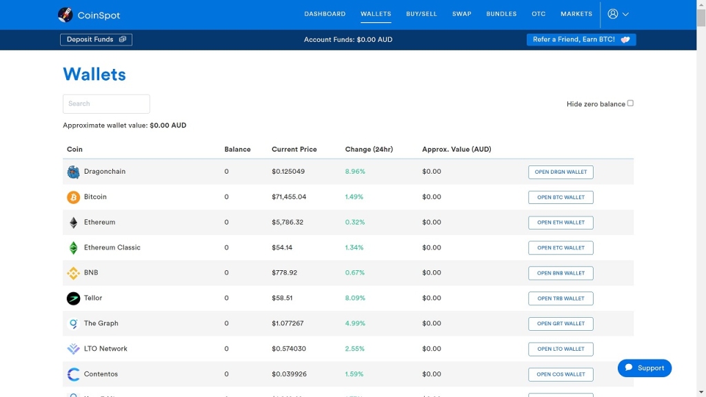Click the Ethereum Classic coin icon
This screenshot has height=397, width=706.
tap(73, 247)
